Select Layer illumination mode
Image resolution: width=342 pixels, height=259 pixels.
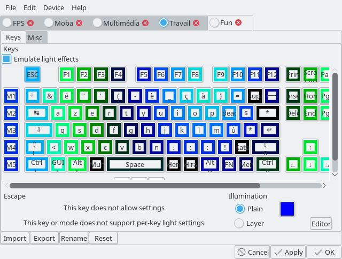tap(240, 223)
